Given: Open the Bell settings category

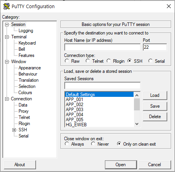Looking at the screenshot, I should coord(22,49).
